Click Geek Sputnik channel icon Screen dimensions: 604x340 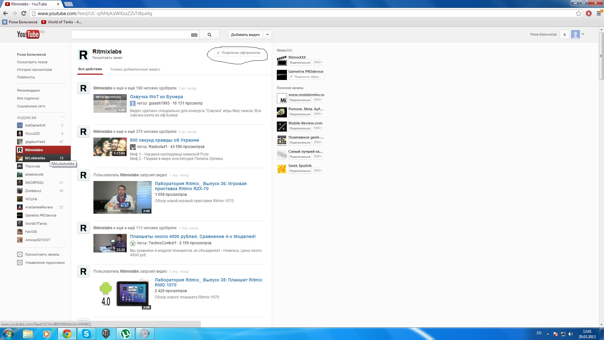(282, 169)
